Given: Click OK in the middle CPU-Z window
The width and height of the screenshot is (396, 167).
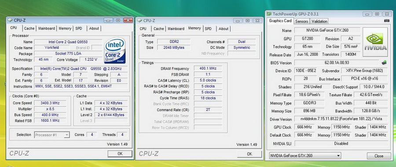Looking at the screenshot, I should coord(249,154).
